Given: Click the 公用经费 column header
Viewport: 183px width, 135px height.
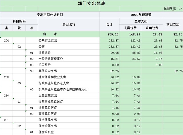Looking at the screenshot, I should (152, 28).
